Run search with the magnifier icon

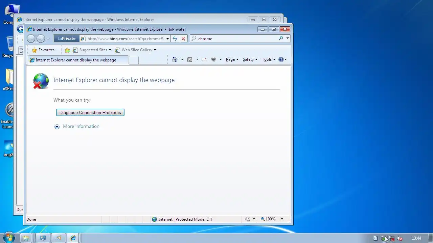click(x=281, y=38)
